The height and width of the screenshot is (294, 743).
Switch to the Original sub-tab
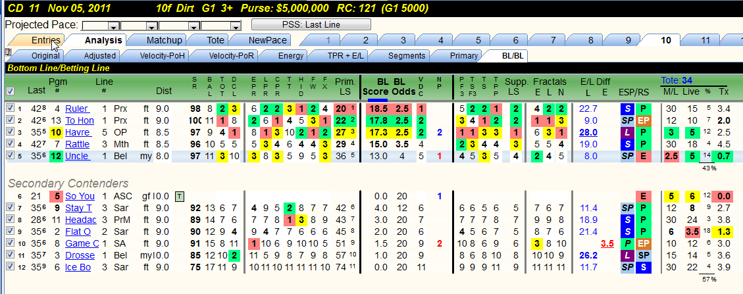(x=39, y=56)
